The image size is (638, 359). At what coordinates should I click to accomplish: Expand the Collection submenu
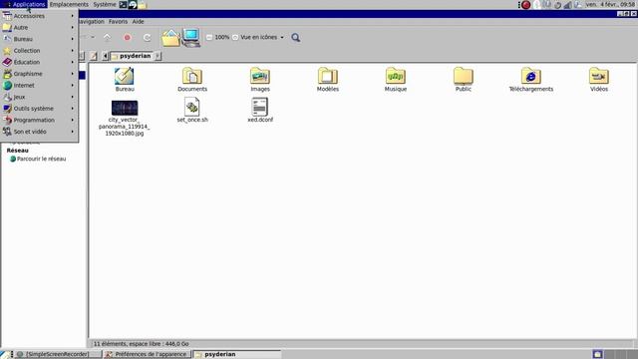coord(39,51)
